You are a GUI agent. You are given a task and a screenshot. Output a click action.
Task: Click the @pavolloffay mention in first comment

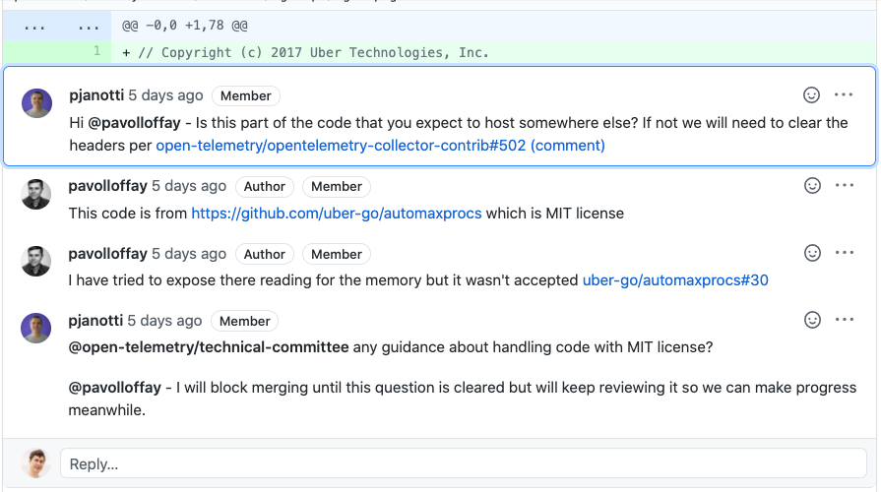[x=134, y=123]
